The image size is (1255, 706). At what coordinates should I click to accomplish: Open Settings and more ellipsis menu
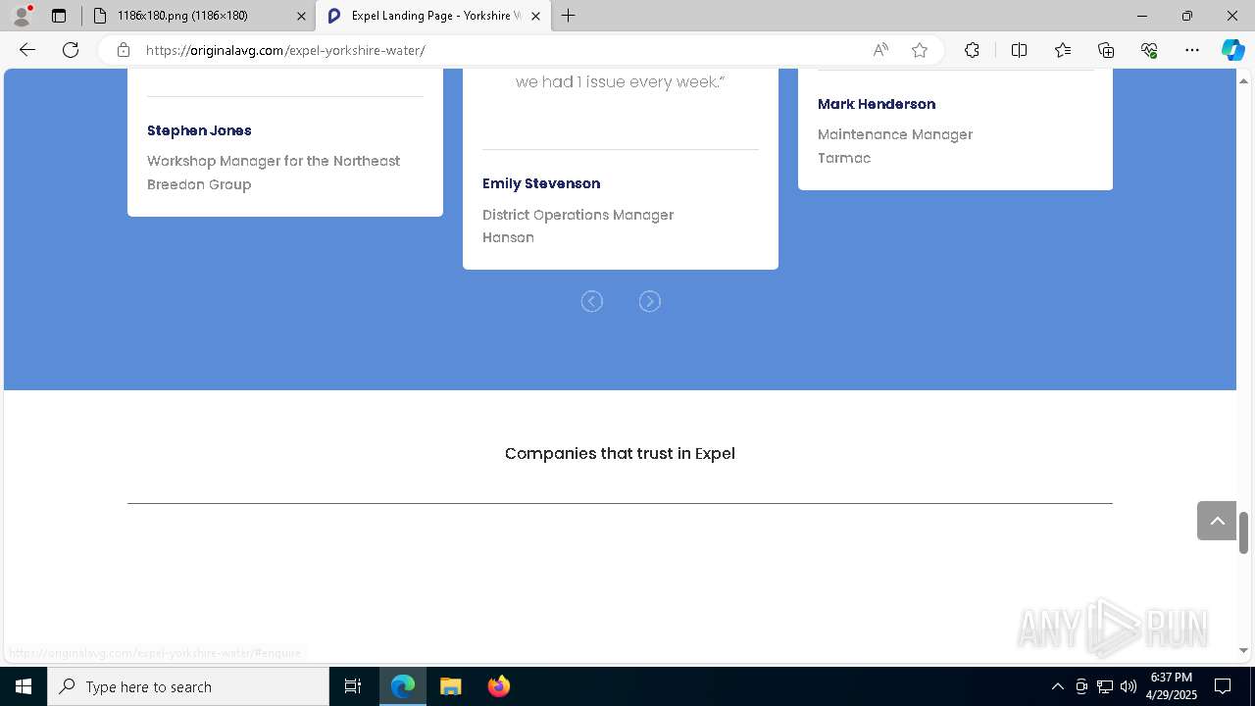click(1192, 50)
